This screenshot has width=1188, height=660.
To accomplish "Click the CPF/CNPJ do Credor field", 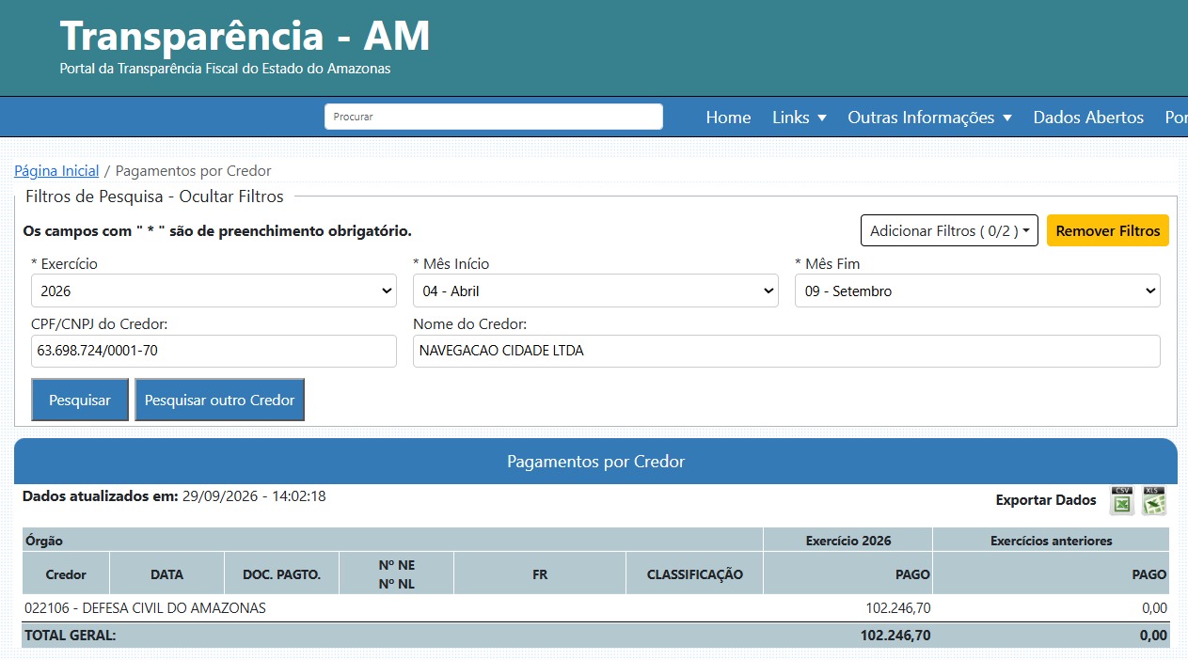I will [214, 351].
